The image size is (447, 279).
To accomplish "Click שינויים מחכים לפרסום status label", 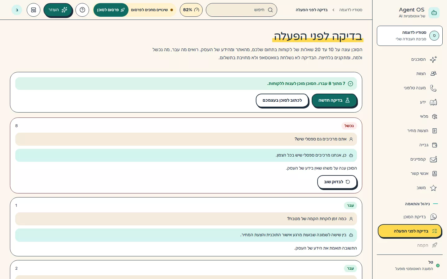I will [152, 10].
